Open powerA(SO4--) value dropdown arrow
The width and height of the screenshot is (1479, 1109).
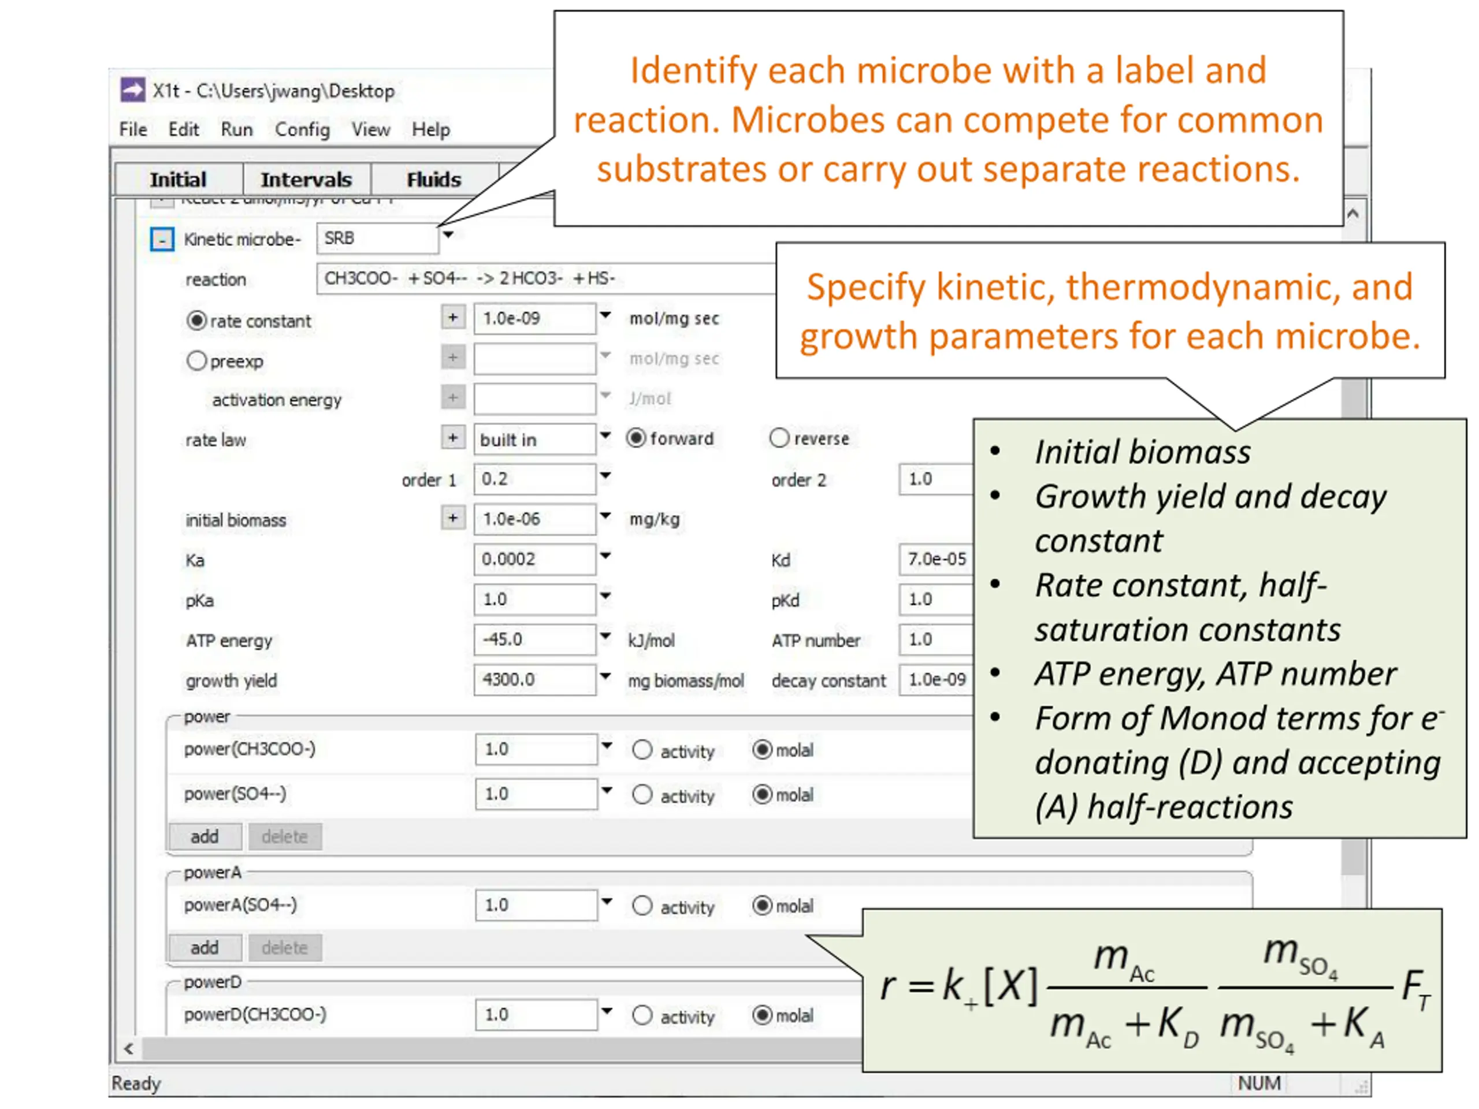pos(607,901)
